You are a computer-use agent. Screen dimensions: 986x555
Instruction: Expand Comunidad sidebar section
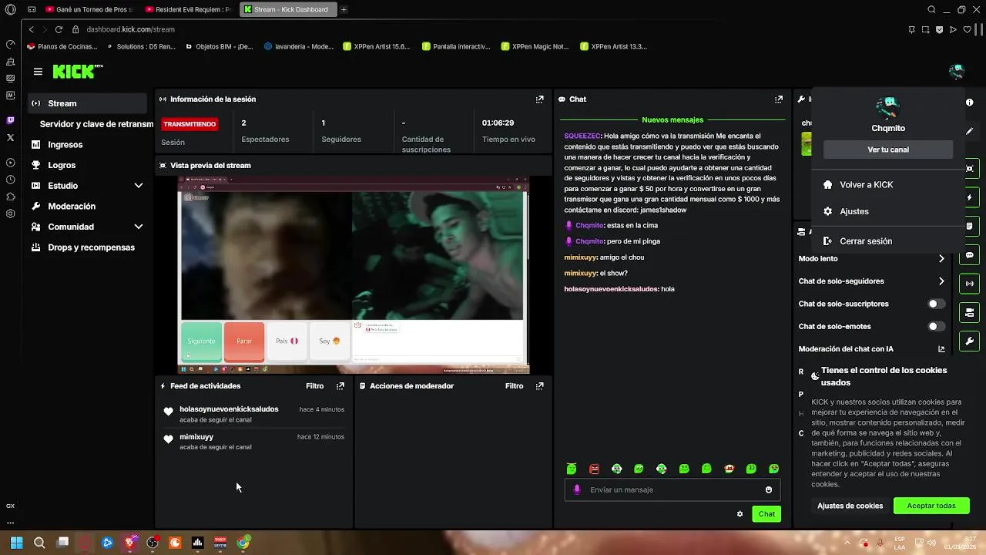pos(139,227)
